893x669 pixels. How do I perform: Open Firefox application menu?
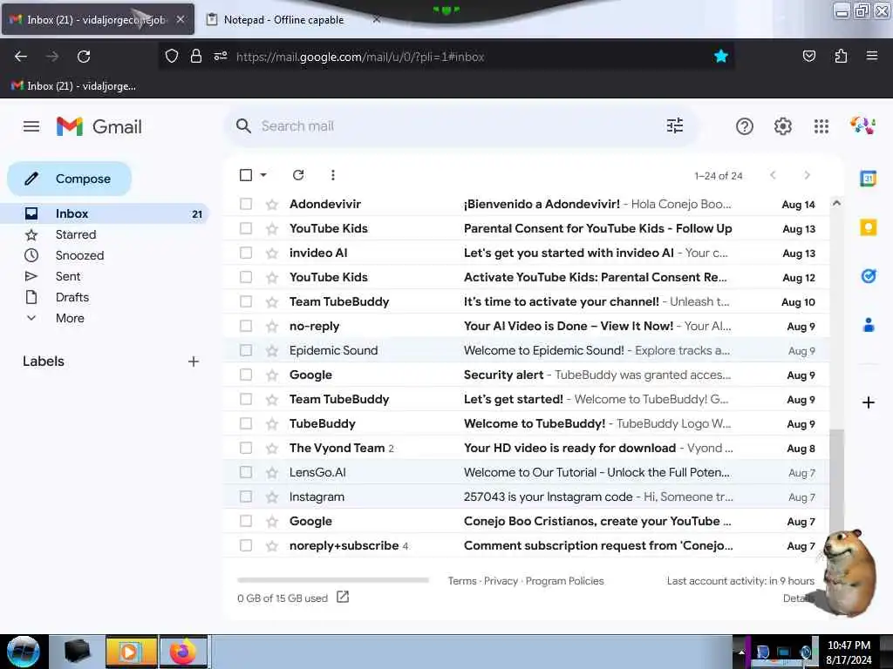click(872, 56)
